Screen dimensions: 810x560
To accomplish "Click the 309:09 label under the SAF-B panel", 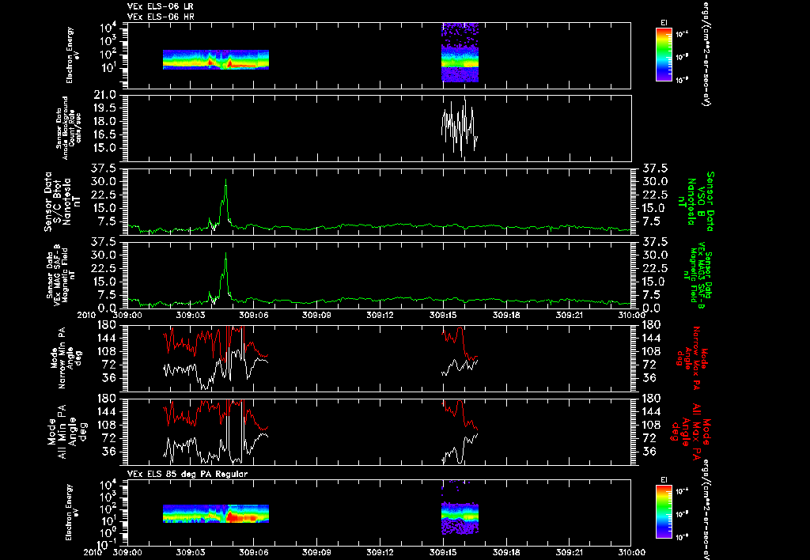I will click(316, 315).
